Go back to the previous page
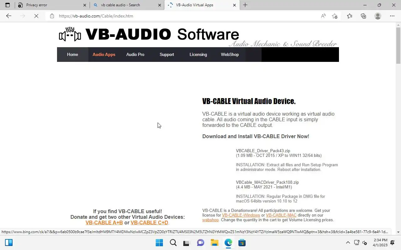Viewport: 401px width, 250px height. (9, 16)
